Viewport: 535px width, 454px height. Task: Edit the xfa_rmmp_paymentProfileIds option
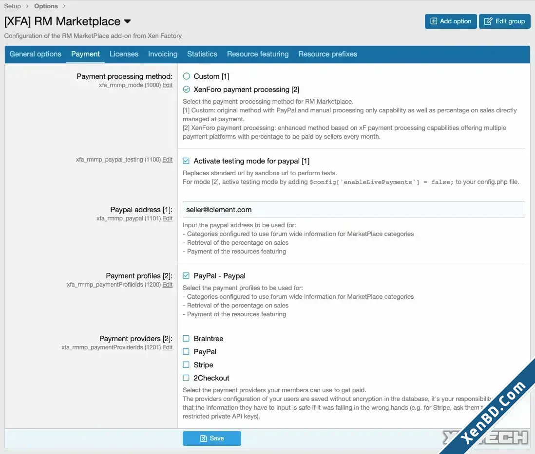coord(167,285)
